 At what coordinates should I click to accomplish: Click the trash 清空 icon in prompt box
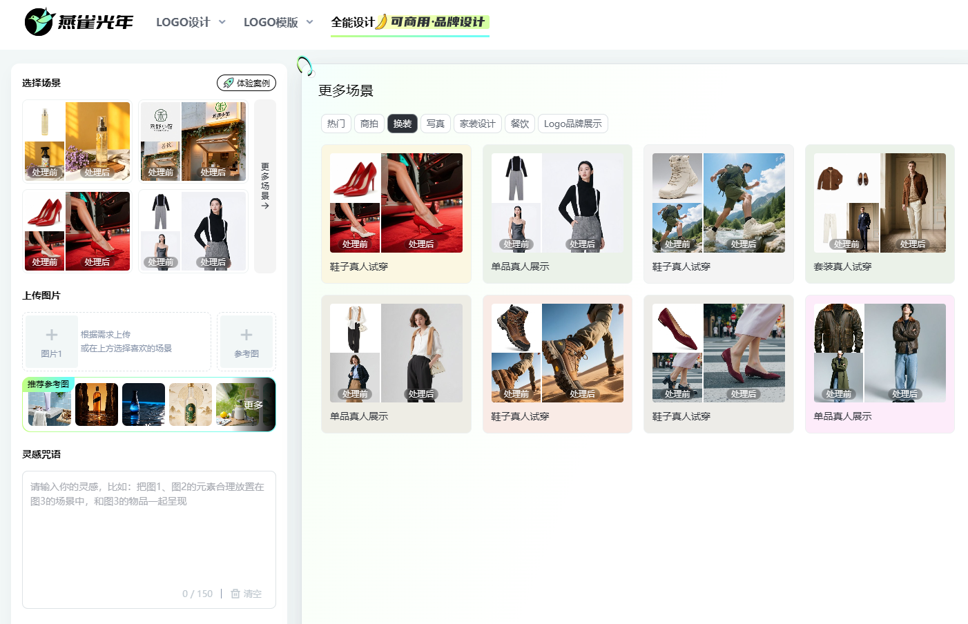click(235, 594)
